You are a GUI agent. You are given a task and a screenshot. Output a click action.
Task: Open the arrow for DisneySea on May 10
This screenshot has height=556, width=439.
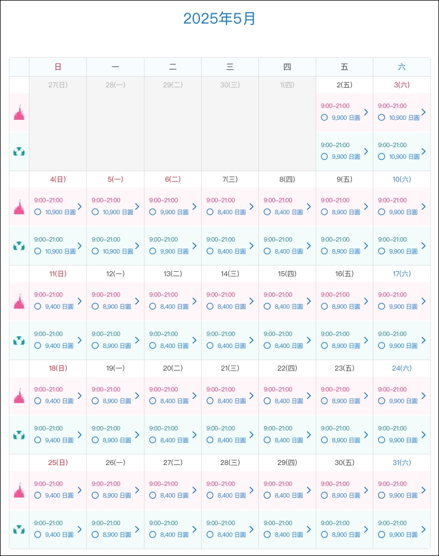pyautogui.click(x=423, y=246)
